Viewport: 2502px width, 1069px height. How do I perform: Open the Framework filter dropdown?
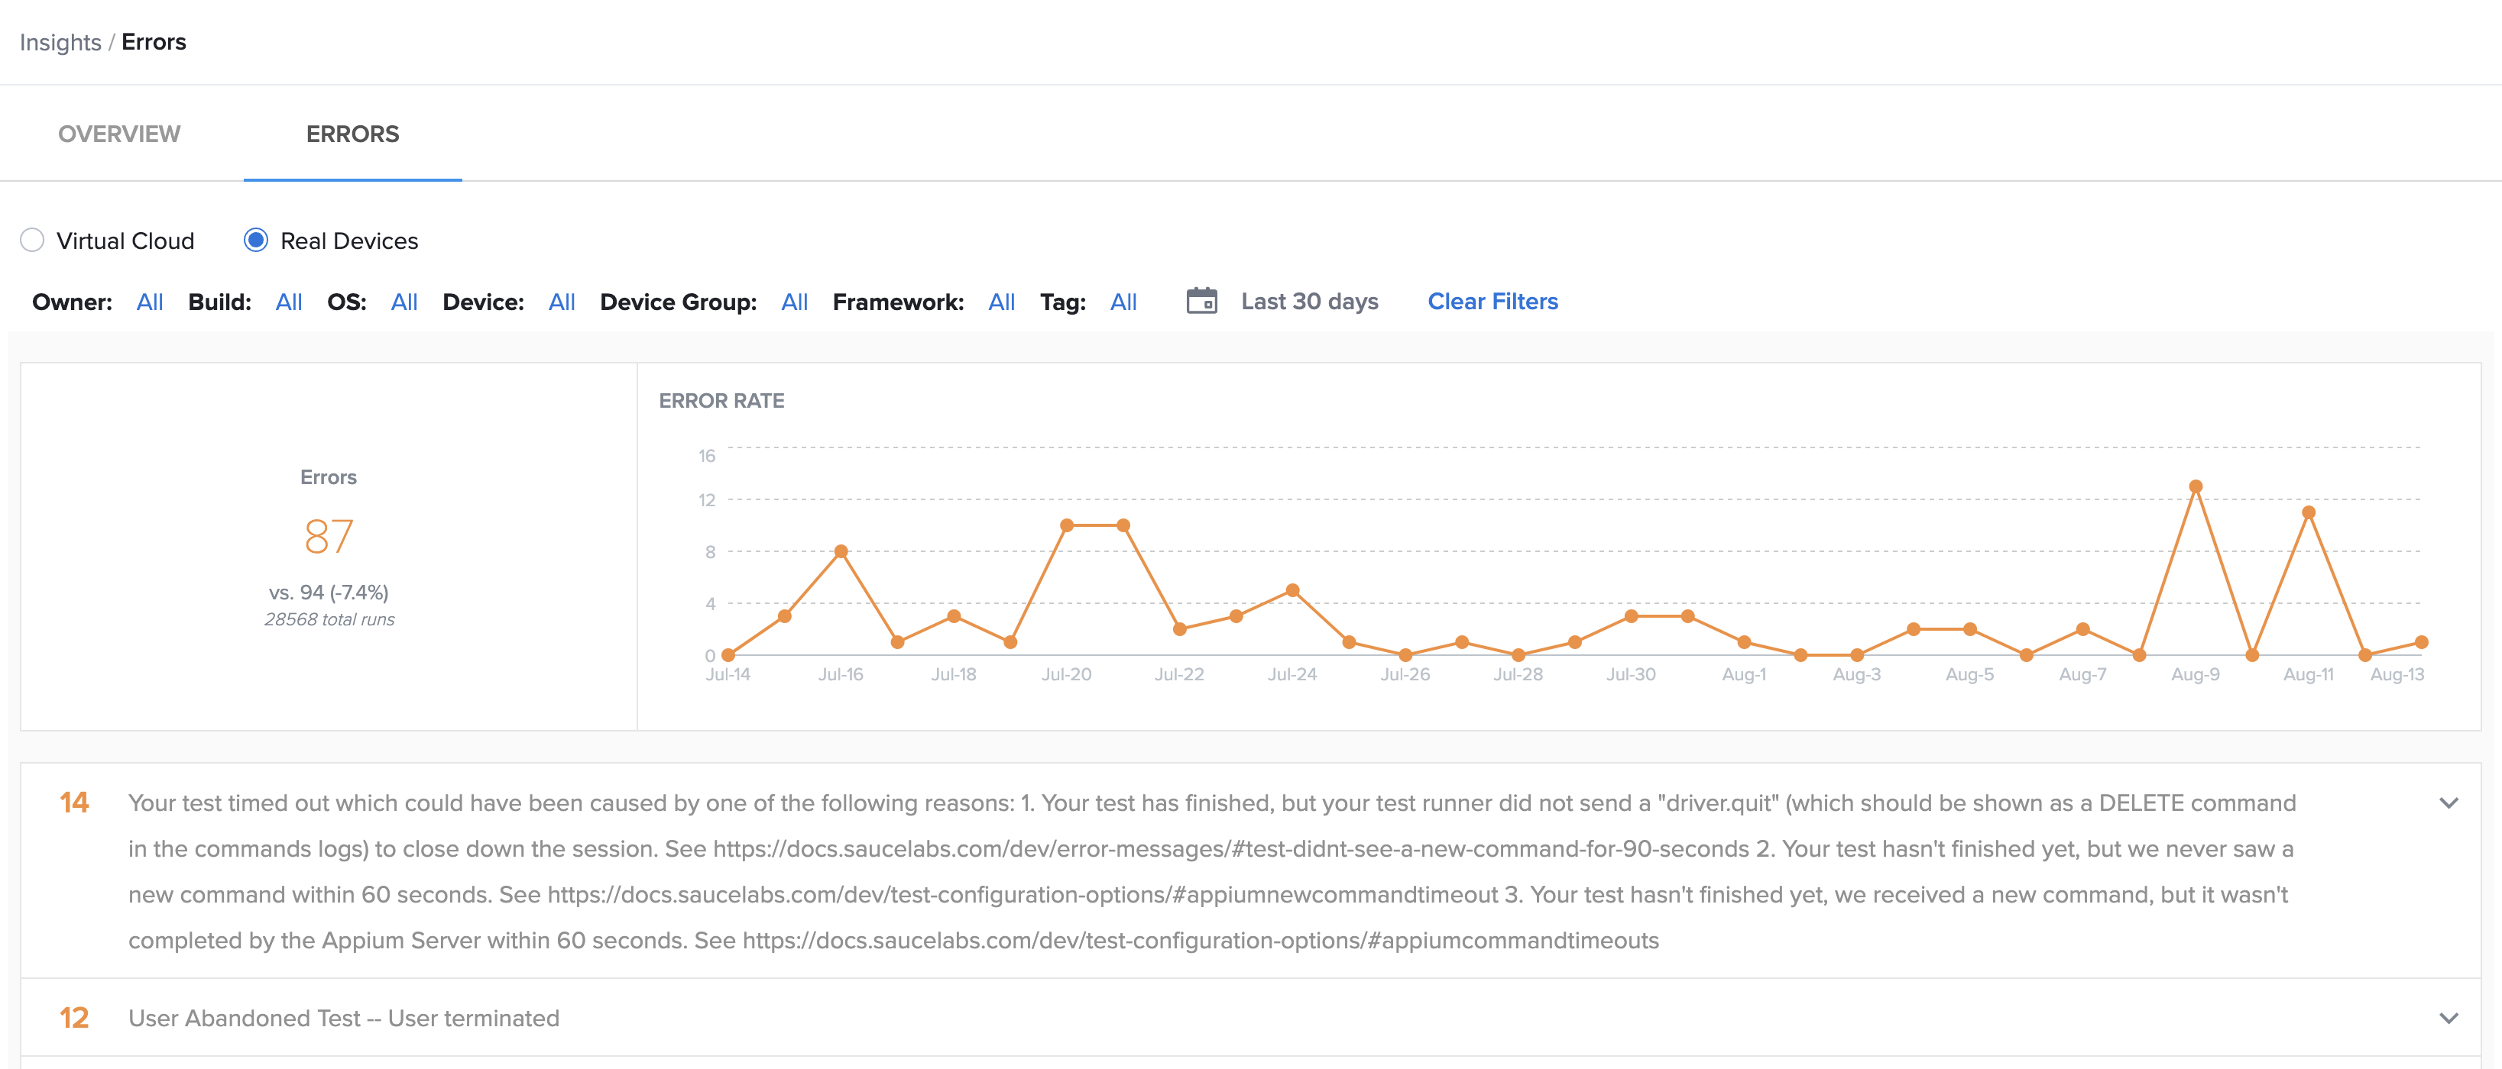(1000, 302)
